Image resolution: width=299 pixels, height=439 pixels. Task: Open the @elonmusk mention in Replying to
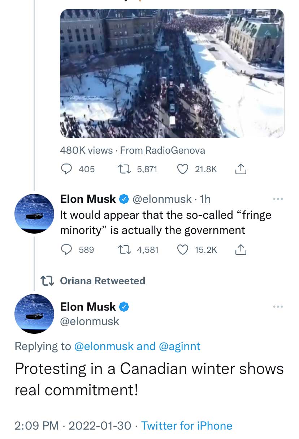click(x=104, y=346)
